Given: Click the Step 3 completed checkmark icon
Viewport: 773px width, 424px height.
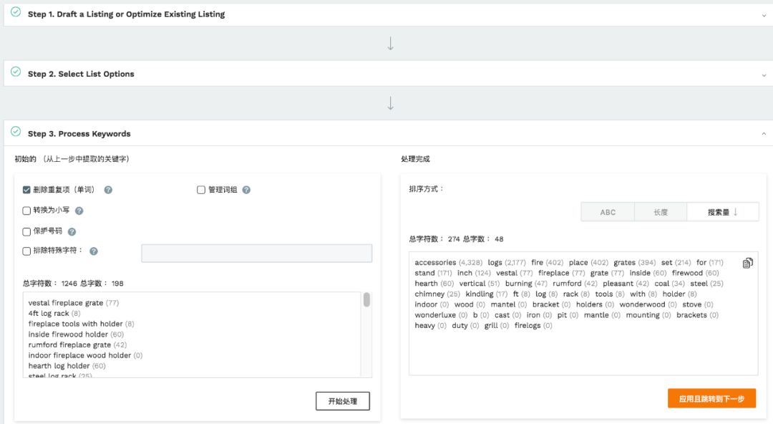Looking at the screenshot, I should pyautogui.click(x=16, y=131).
